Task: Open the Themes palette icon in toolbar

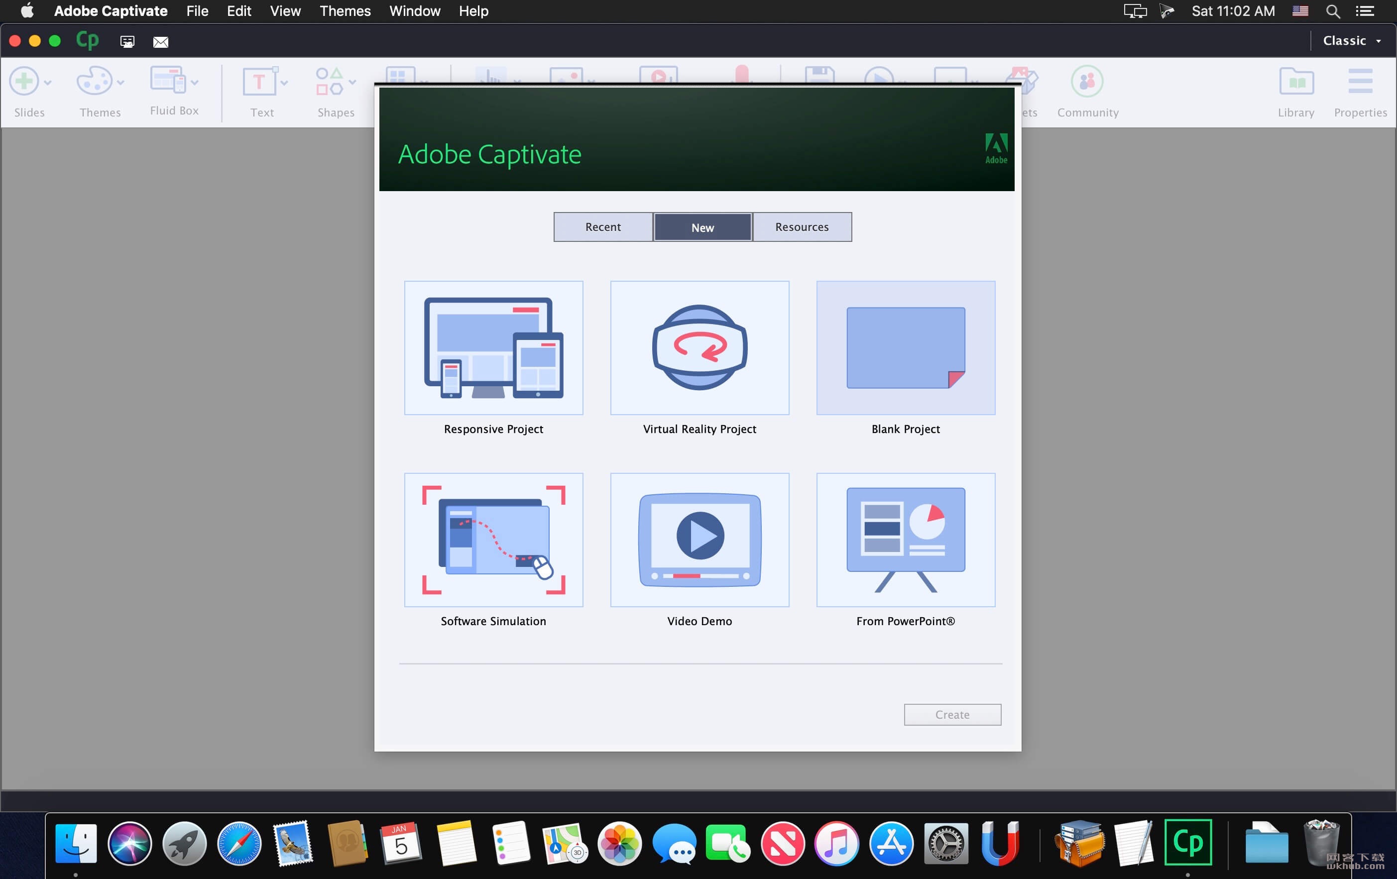Action: pyautogui.click(x=95, y=81)
